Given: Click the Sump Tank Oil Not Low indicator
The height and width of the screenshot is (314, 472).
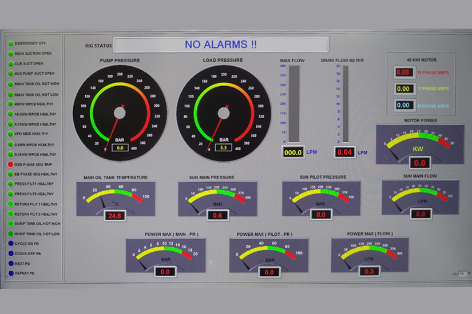Looking at the screenshot, I should 10,234.
